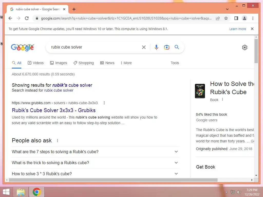
Task: Reload the current page
Action: click(27, 18)
